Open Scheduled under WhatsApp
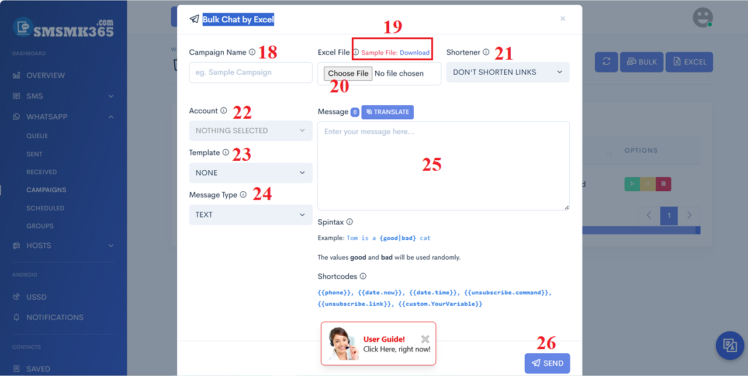Viewport: 748px width, 376px height. pos(45,208)
